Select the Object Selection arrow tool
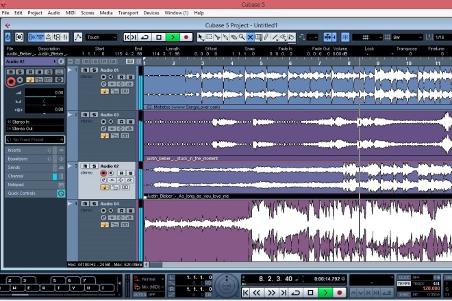452x301 pixels. pyautogui.click(x=201, y=37)
